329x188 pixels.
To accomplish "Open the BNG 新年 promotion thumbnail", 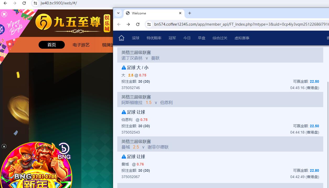I will point(36,165).
